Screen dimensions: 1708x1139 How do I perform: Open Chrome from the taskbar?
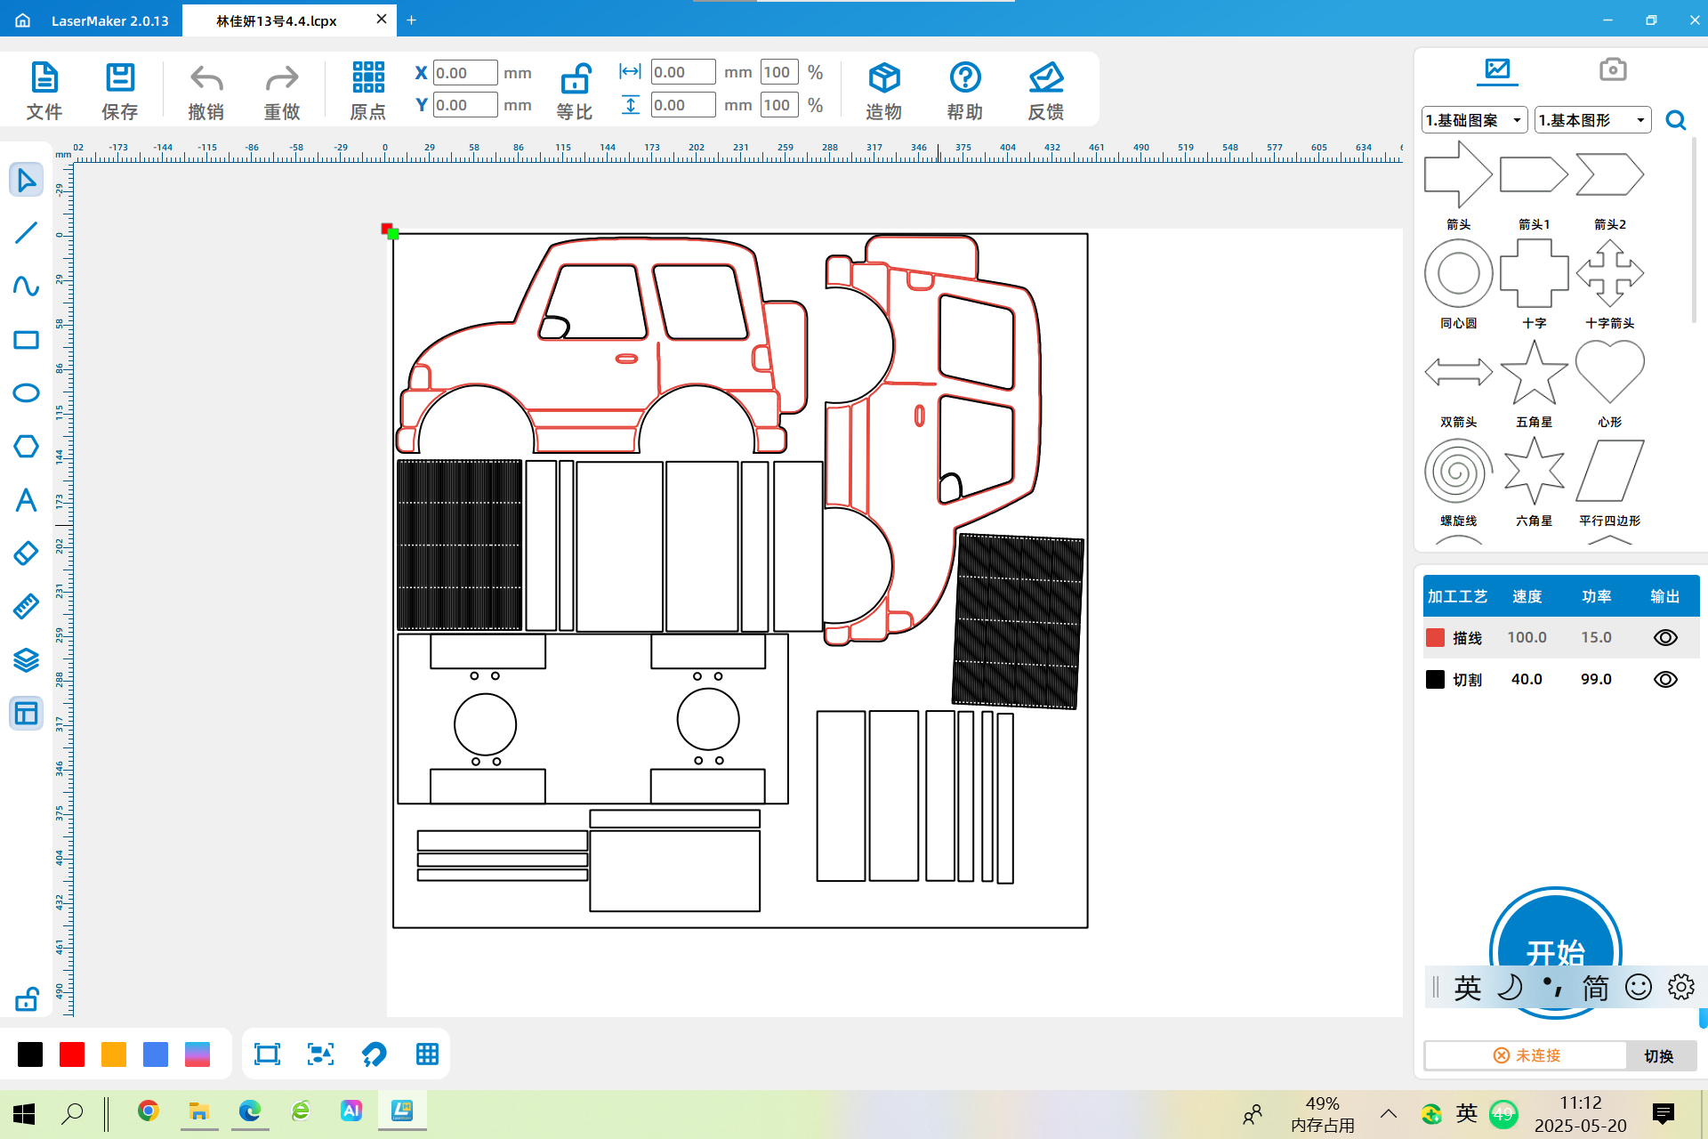click(149, 1111)
